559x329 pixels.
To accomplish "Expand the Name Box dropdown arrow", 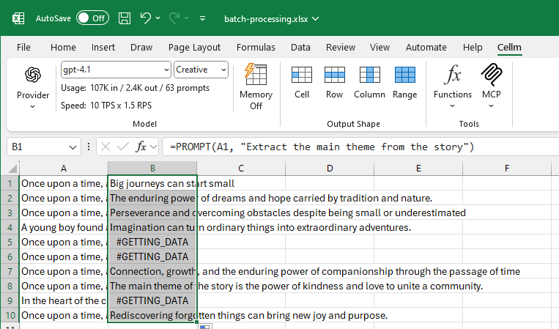I will [73, 147].
